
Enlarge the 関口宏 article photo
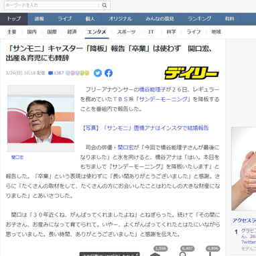click(41, 119)
